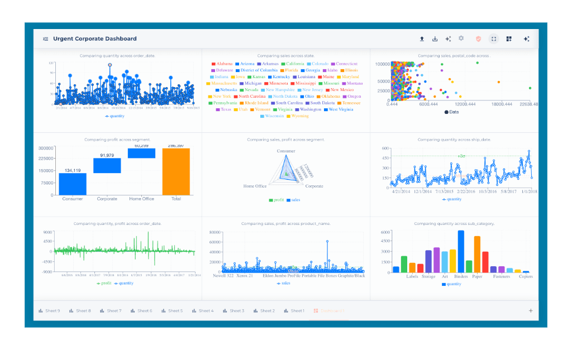The width and height of the screenshot is (572, 350).
Task: Select the Dashboard 1 tab
Action: click(x=328, y=310)
